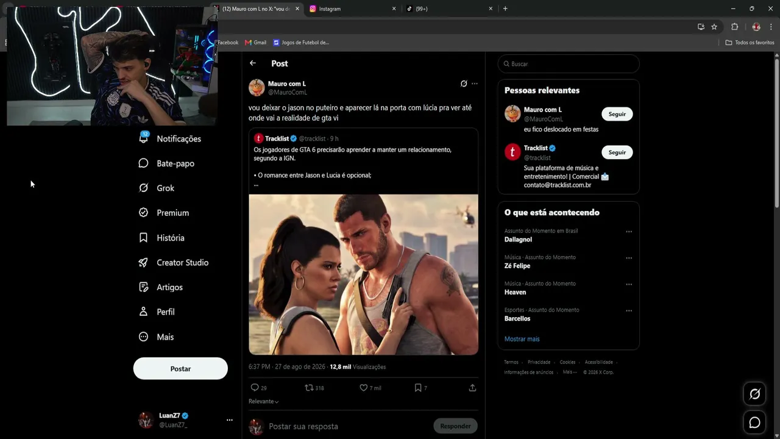Screen dimensions: 780x439
Task: Open Artigos in the sidebar
Action: 160,287
